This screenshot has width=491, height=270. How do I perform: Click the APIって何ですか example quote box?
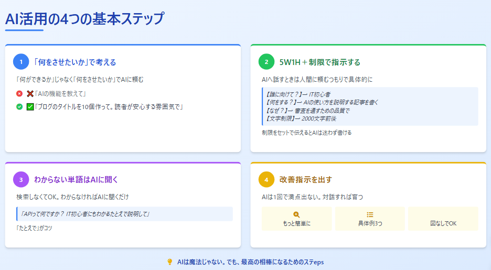pos(124,214)
